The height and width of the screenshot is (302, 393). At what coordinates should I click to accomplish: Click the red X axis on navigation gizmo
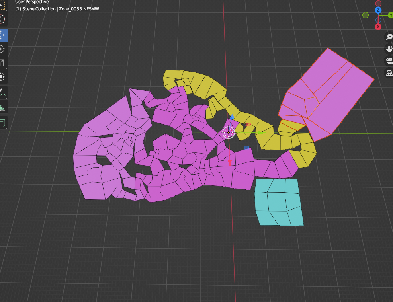[x=378, y=27]
